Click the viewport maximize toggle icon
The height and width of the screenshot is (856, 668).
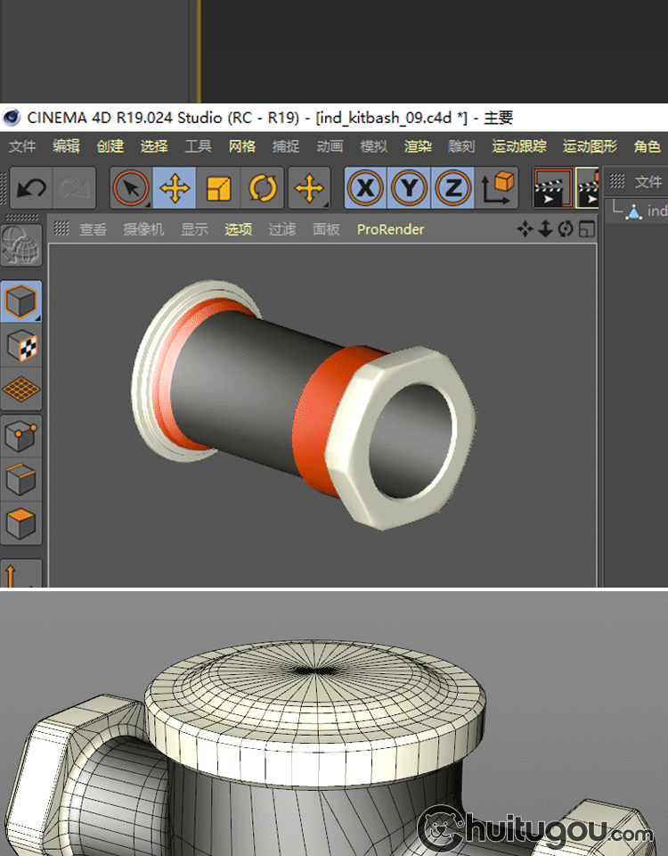pyautogui.click(x=586, y=229)
